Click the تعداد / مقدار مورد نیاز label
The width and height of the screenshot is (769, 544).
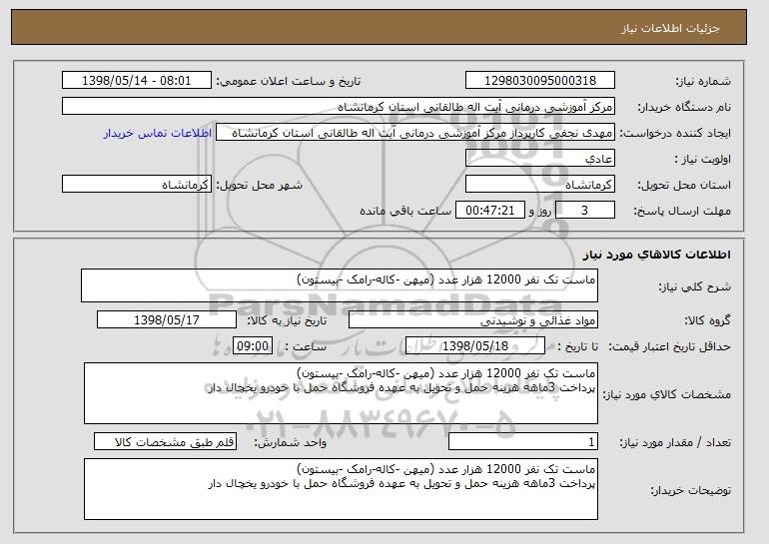(x=675, y=442)
